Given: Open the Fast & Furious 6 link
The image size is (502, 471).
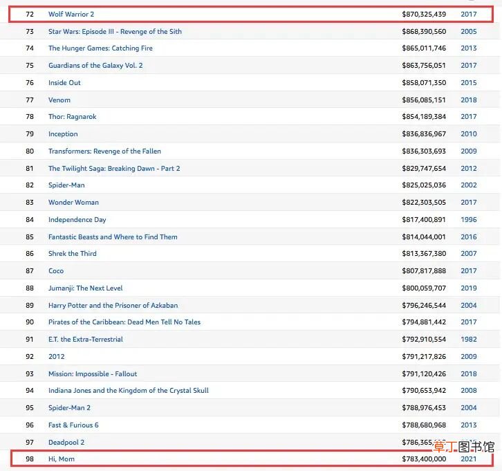Looking at the screenshot, I should pos(73,425).
